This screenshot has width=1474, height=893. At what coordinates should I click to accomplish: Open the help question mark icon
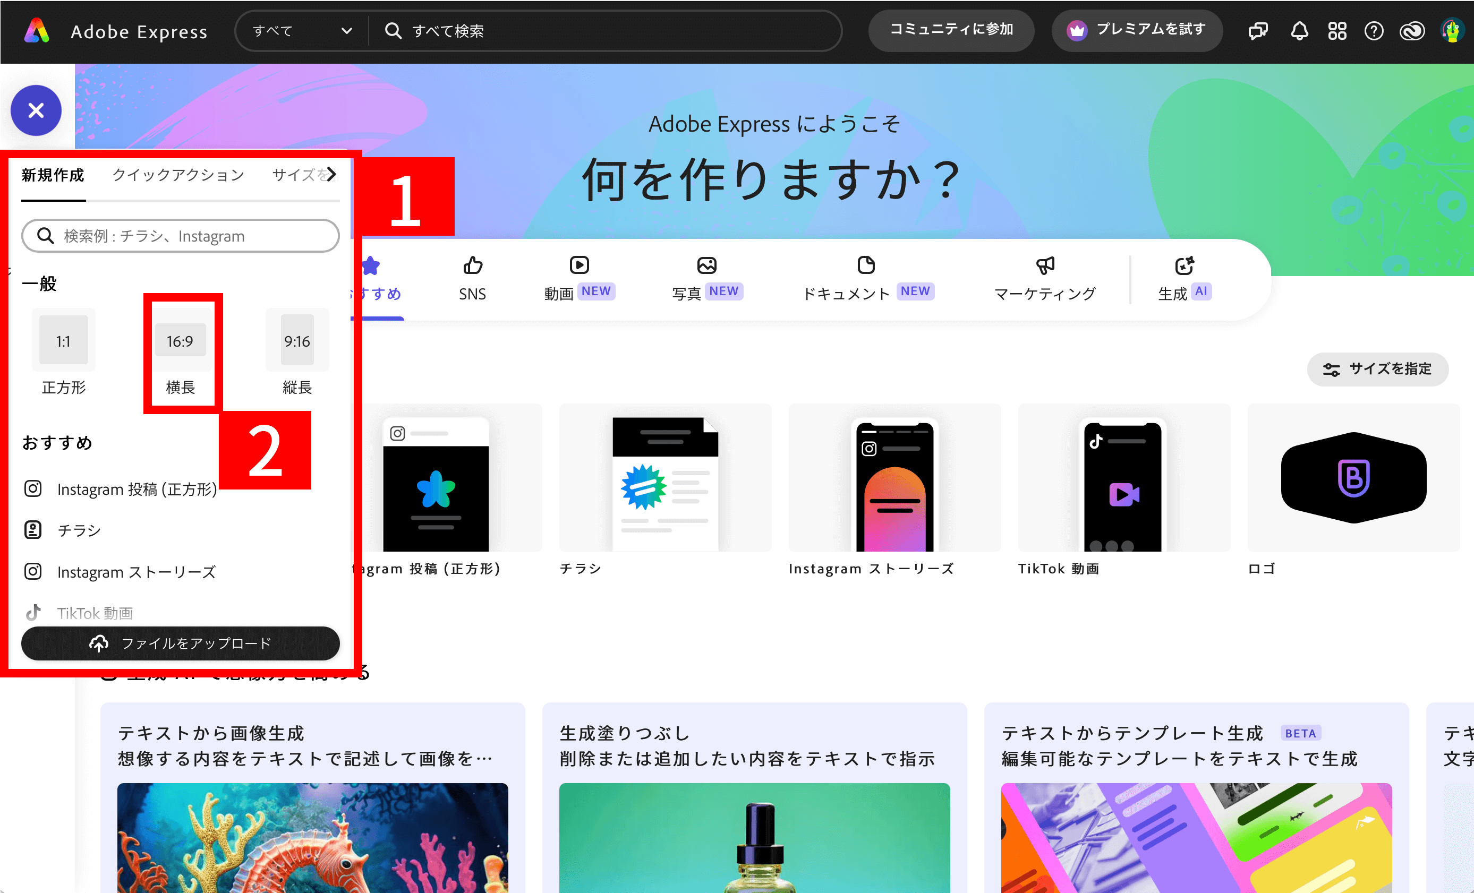(1374, 30)
